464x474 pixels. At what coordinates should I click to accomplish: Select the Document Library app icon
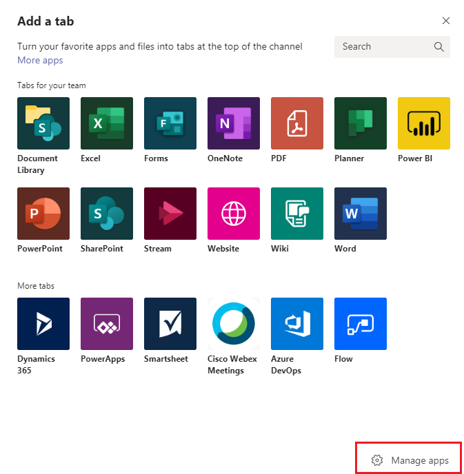(43, 123)
